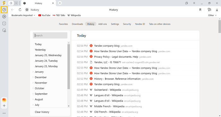Screen dimensions: 221x117
Task: Open Tabs on other devices
Action: tap(160, 24)
